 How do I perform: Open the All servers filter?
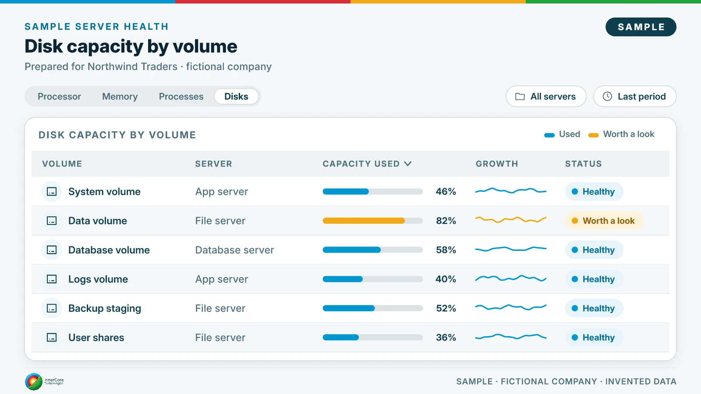click(546, 96)
